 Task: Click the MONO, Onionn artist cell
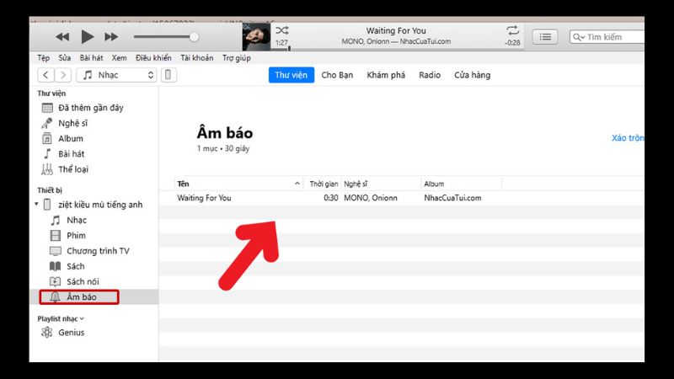click(x=371, y=198)
